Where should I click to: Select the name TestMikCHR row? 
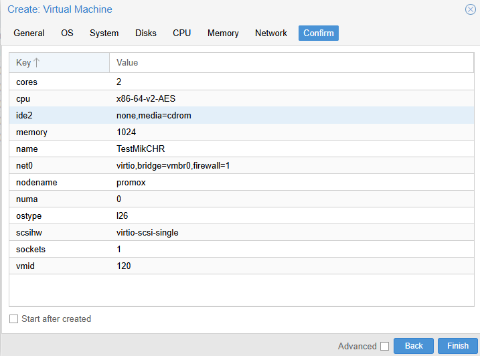tap(242, 149)
